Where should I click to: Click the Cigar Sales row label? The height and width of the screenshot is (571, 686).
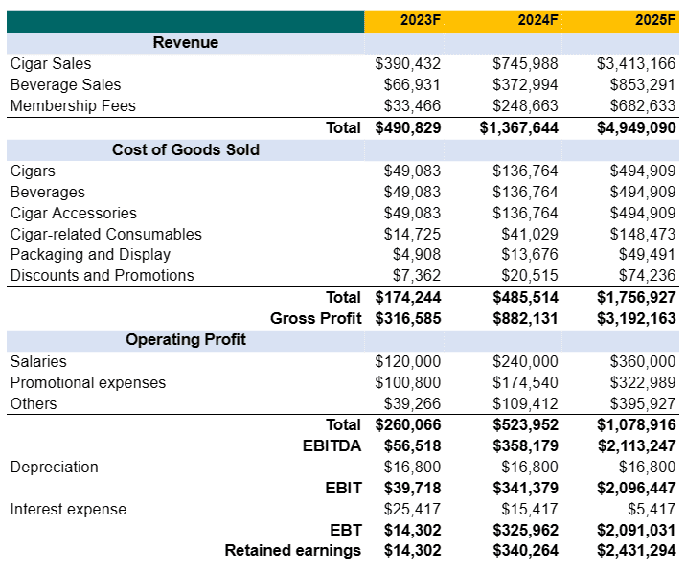pyautogui.click(x=51, y=63)
